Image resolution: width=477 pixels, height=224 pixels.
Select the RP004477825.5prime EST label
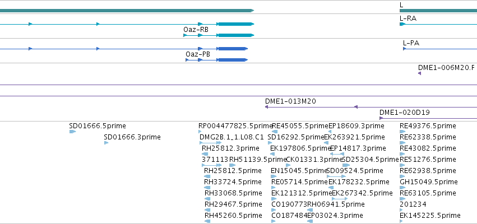[x=235, y=126]
